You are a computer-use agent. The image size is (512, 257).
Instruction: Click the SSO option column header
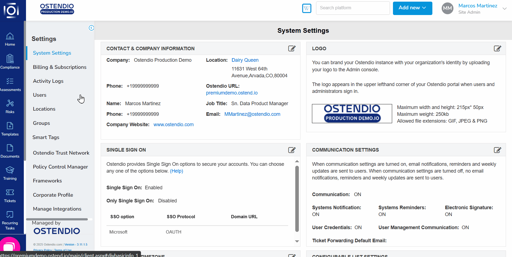[122, 217]
